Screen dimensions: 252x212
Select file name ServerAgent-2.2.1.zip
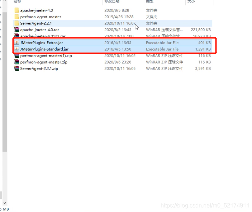pyautogui.click(x=39, y=69)
